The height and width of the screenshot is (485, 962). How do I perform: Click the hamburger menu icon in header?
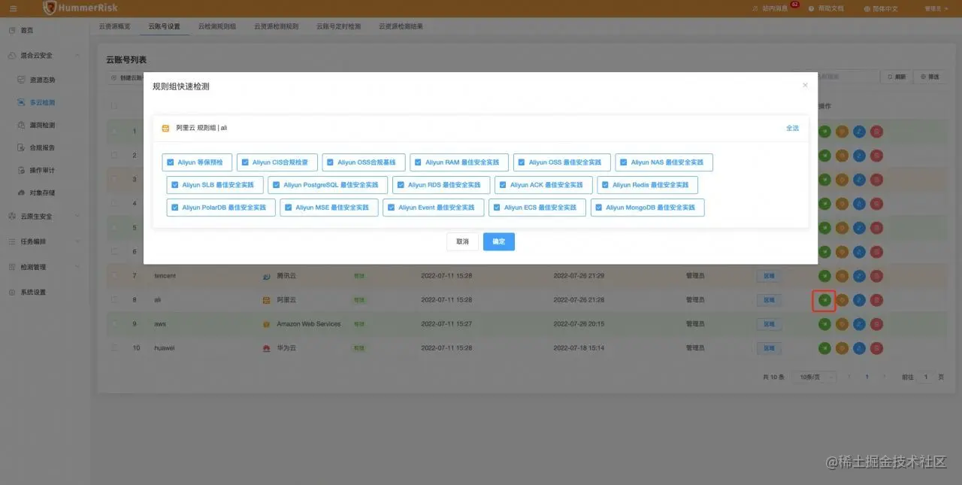[x=13, y=8]
